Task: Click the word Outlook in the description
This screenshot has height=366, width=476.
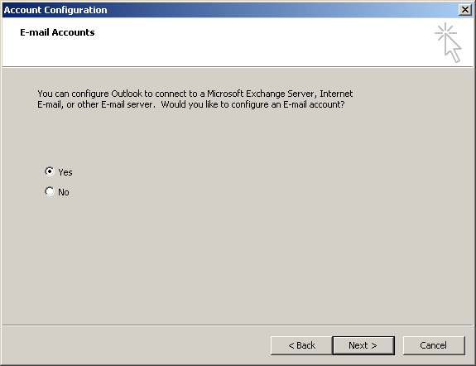Action: click(127, 94)
